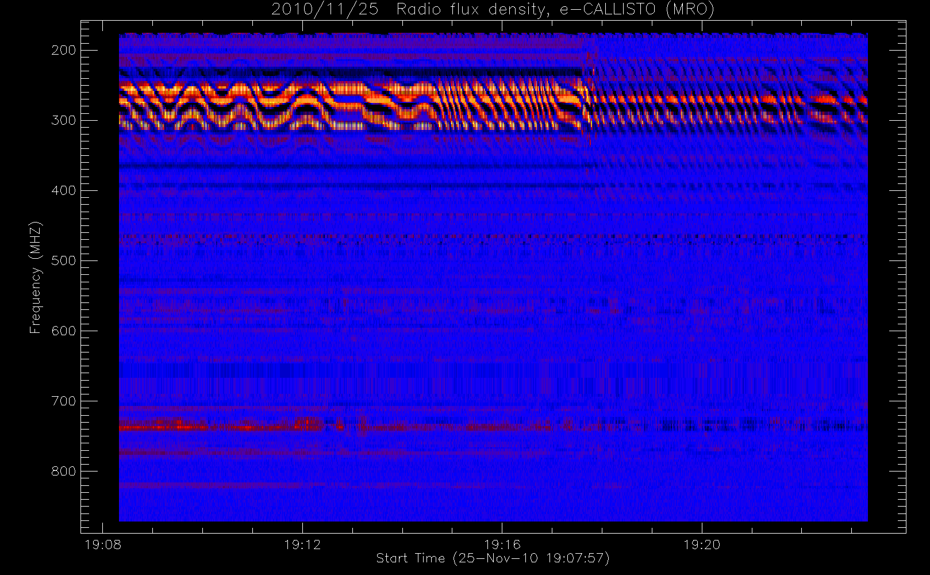
Task: Click the 200 frequency tick label
Action: point(63,50)
